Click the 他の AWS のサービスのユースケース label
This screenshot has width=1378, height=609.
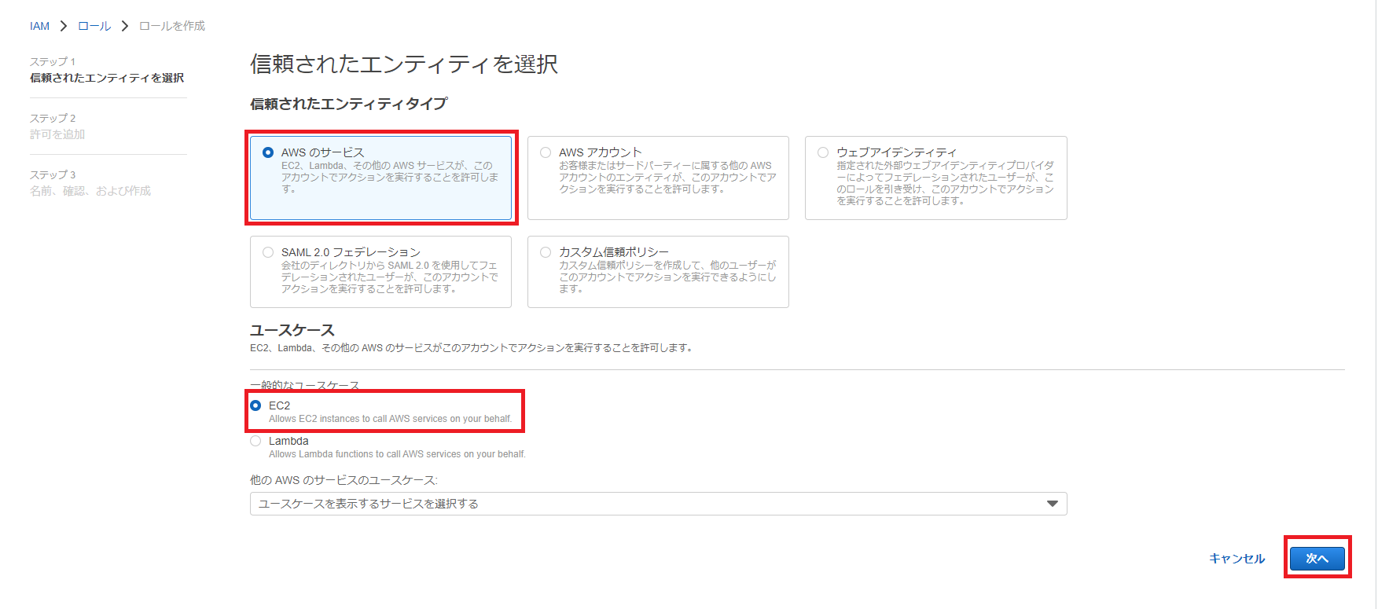(344, 480)
